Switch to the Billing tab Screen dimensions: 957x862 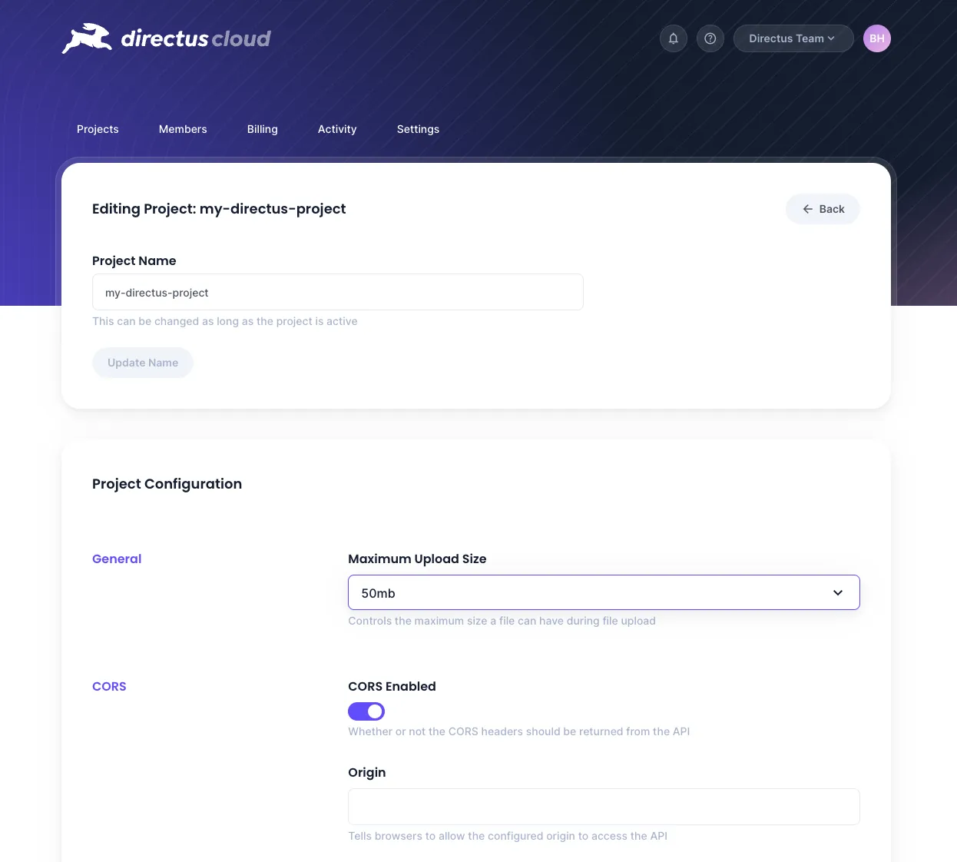coord(262,129)
